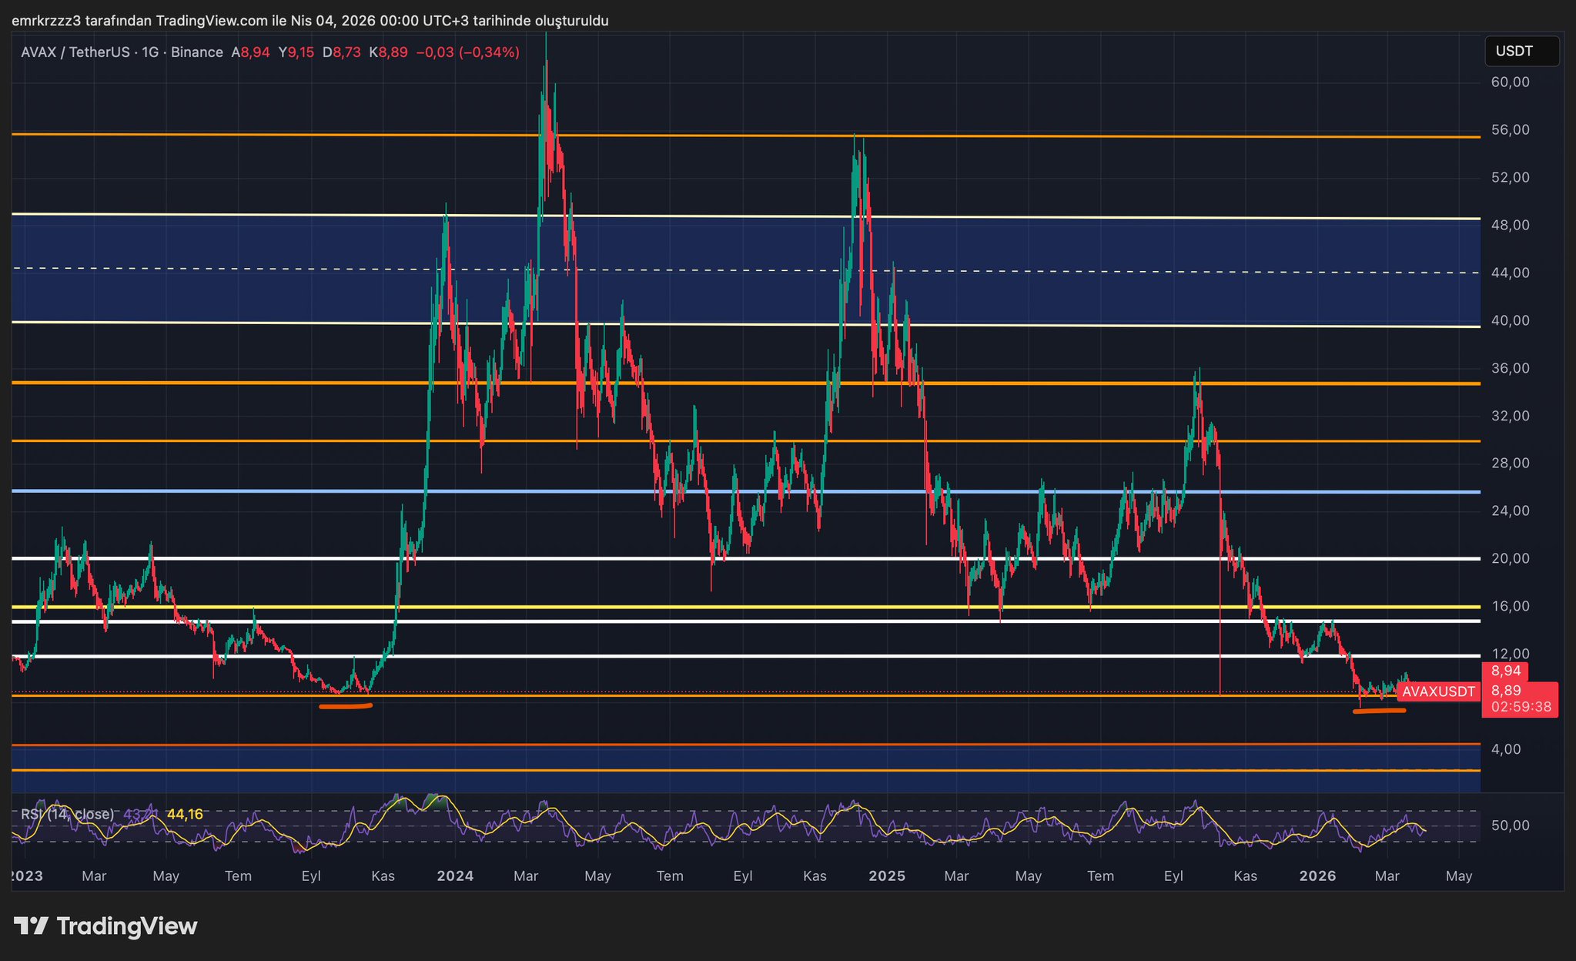Image resolution: width=1576 pixels, height=961 pixels.
Task: Click the TradingView wordmark text
Action: (127, 926)
